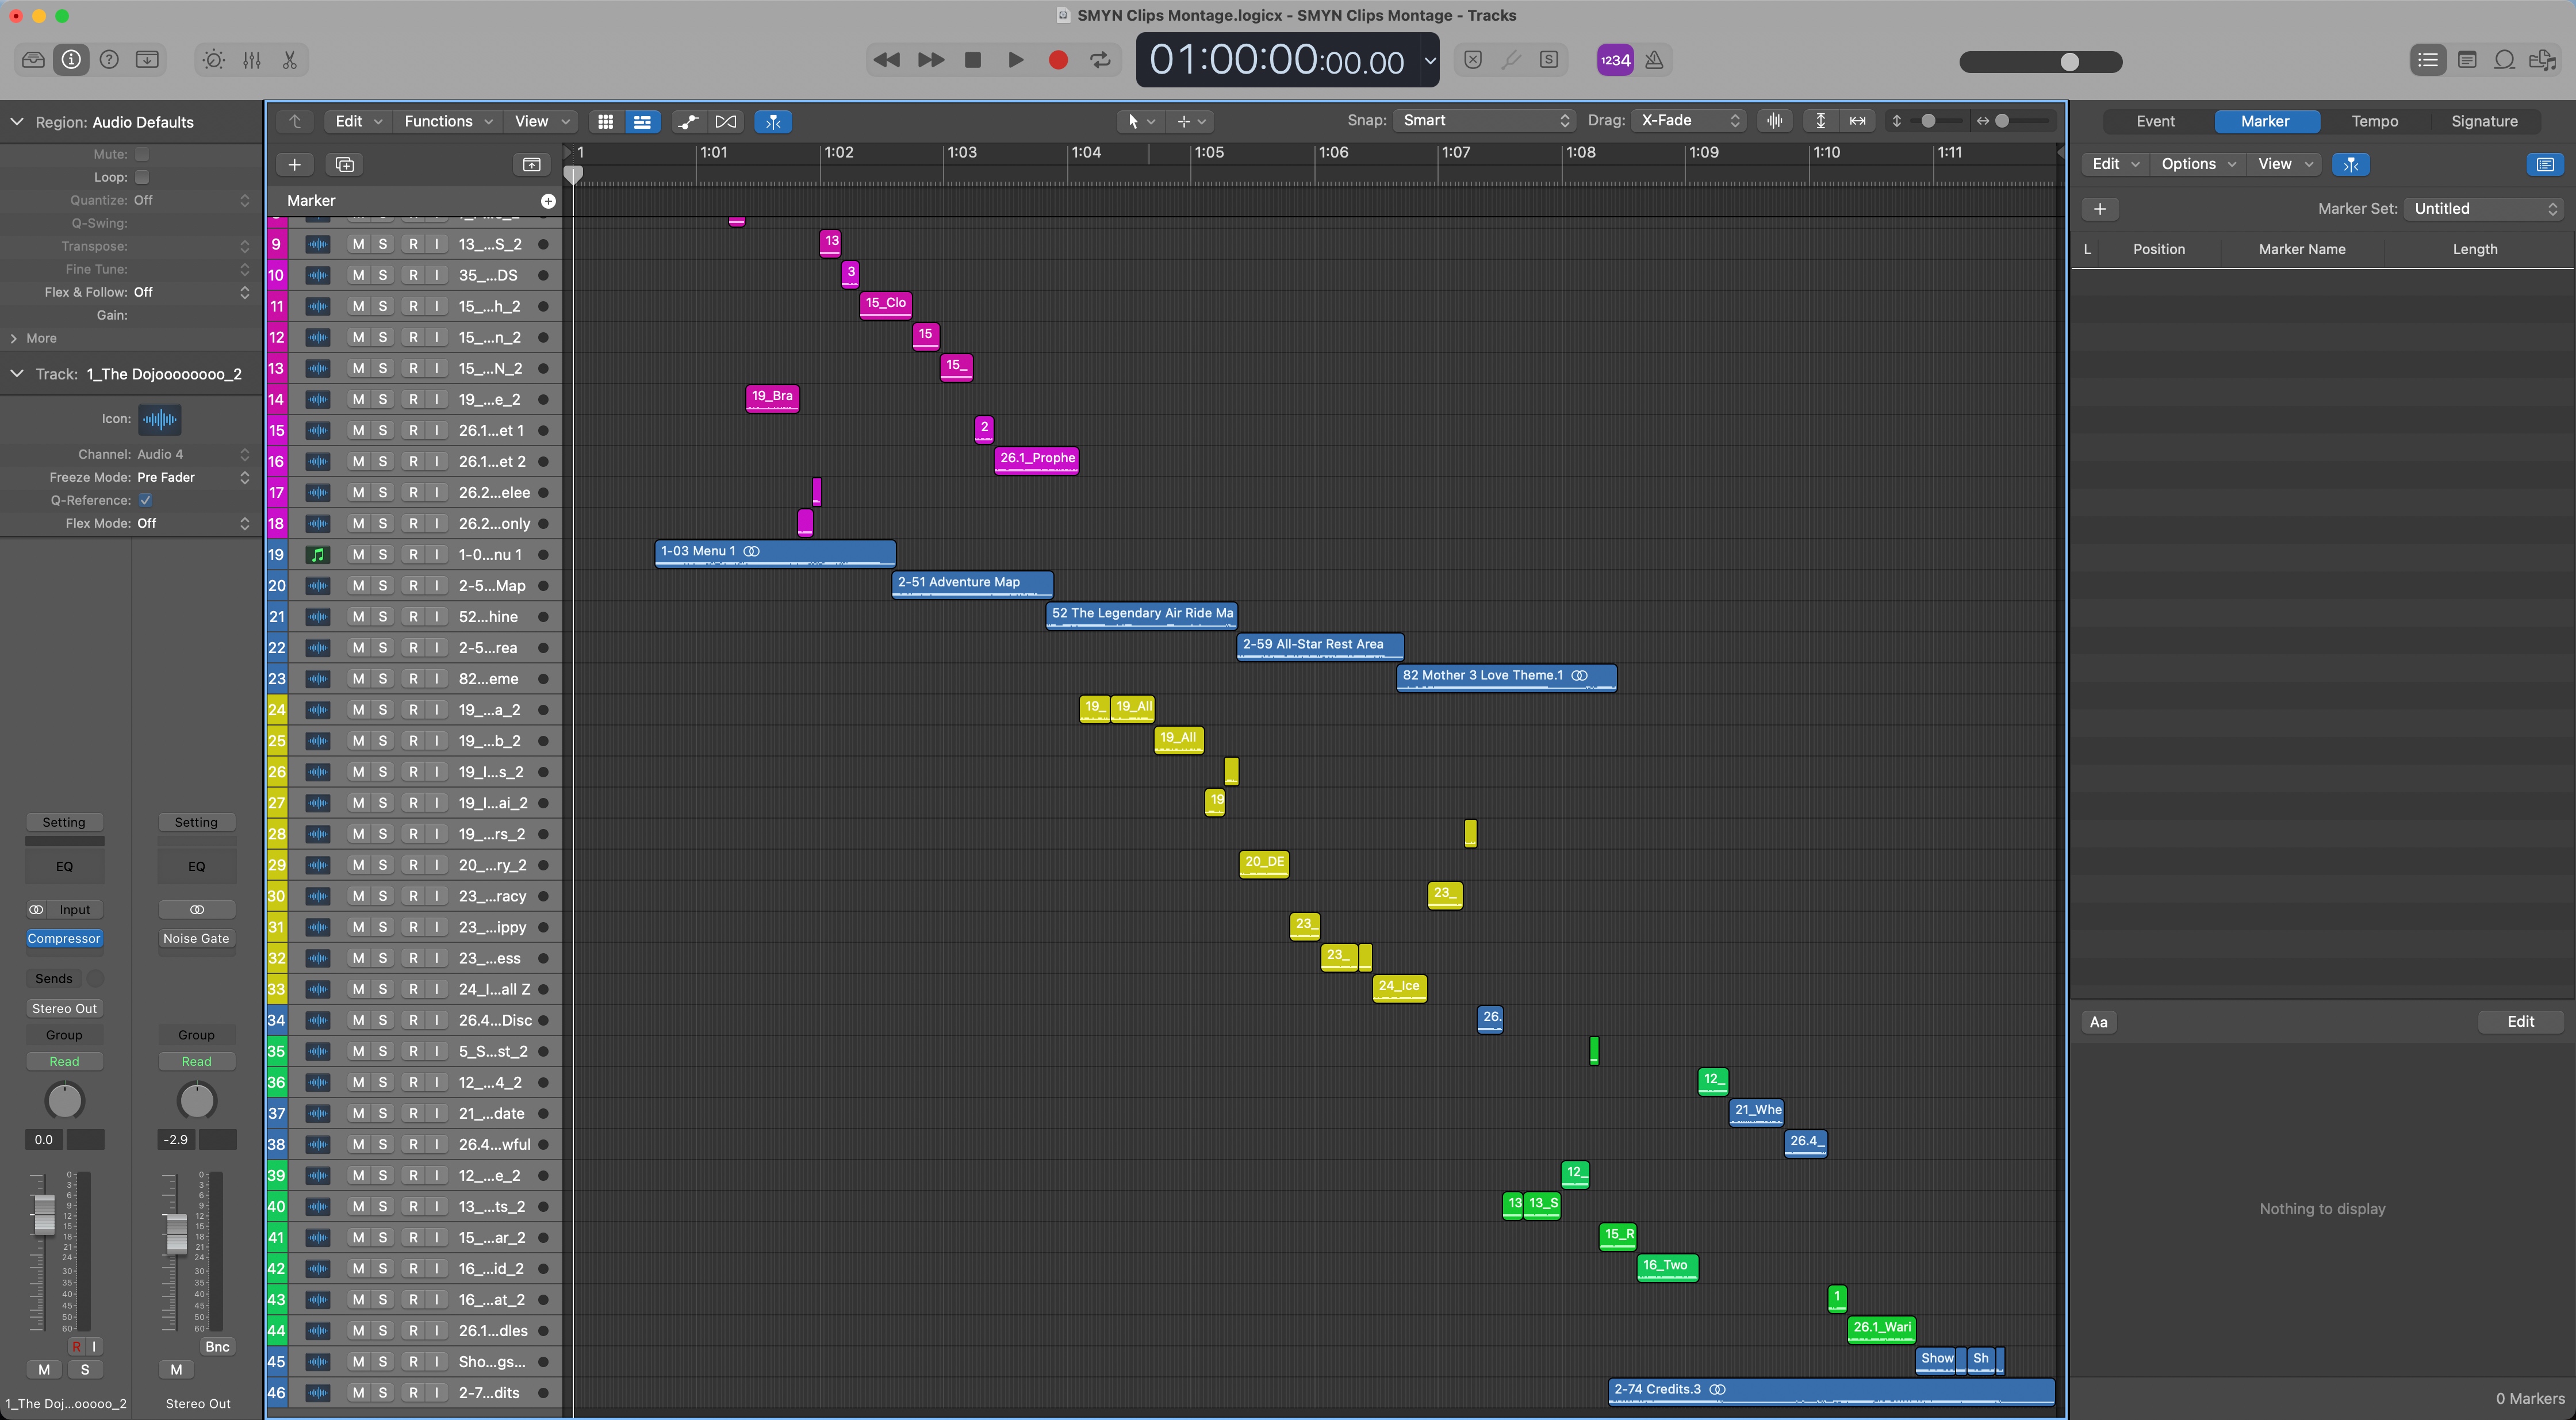Open the Snap Smart dropdown

point(1484,120)
